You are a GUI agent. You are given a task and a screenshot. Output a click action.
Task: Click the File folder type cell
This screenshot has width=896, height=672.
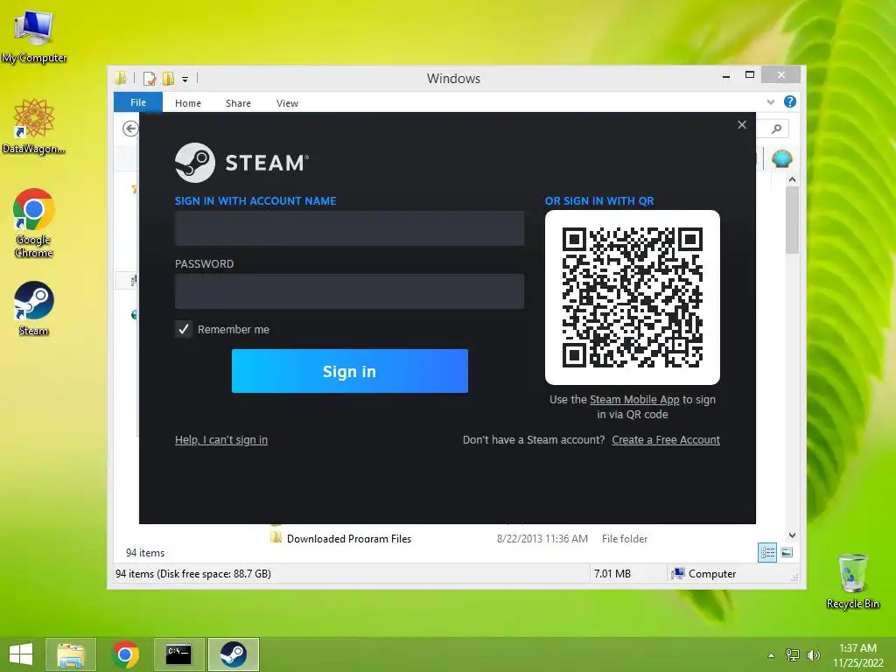(625, 538)
